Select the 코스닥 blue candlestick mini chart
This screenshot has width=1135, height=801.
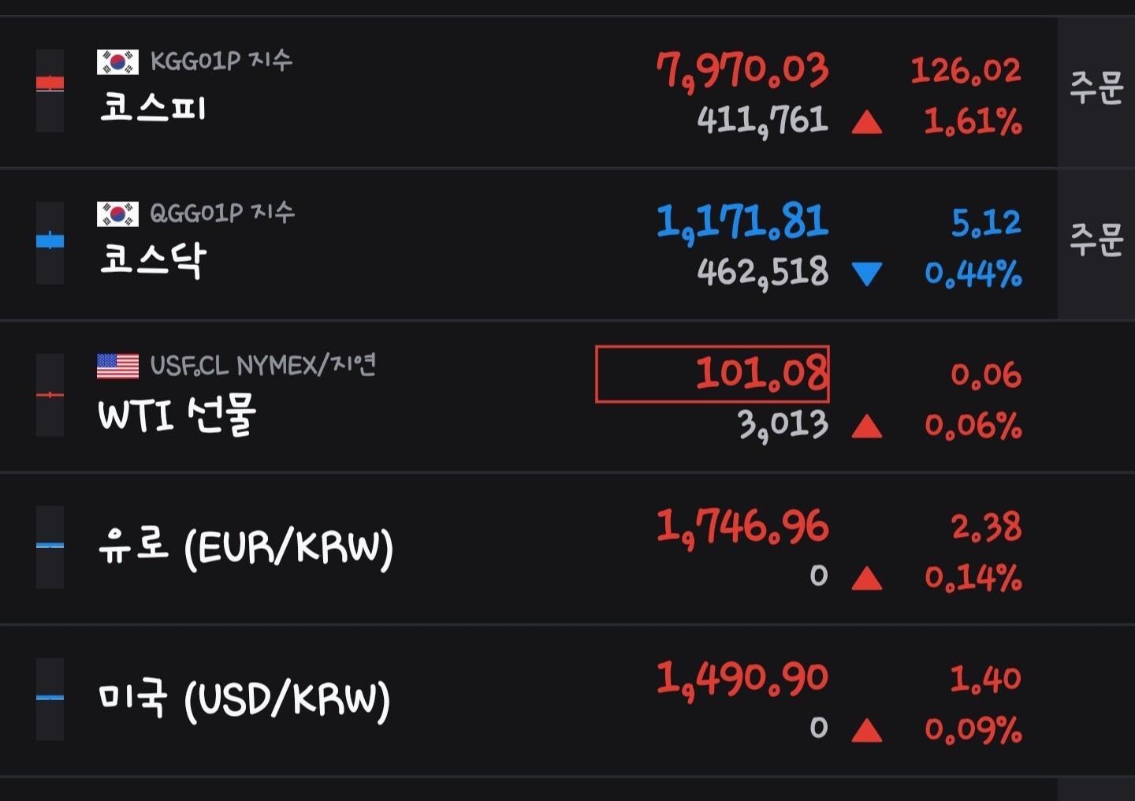tap(50, 243)
